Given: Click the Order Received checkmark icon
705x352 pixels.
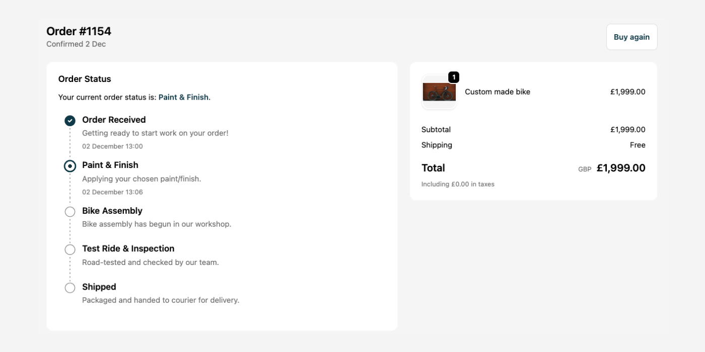Looking at the screenshot, I should click(70, 121).
